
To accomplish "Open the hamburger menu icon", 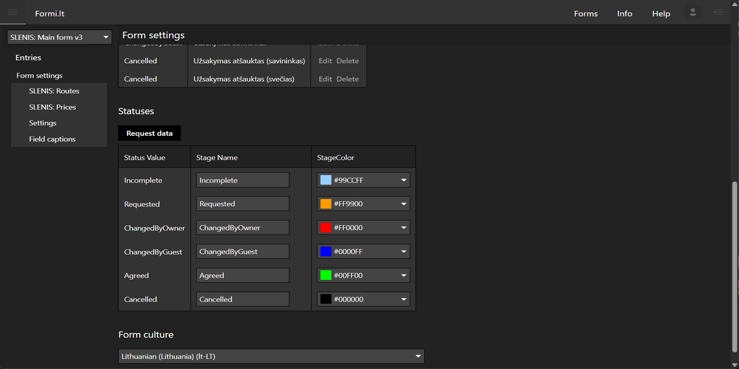I will [13, 12].
